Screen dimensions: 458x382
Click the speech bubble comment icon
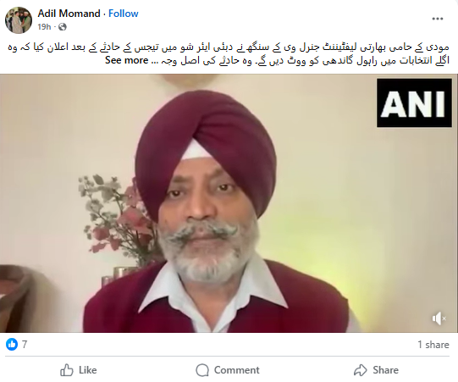coord(202,370)
